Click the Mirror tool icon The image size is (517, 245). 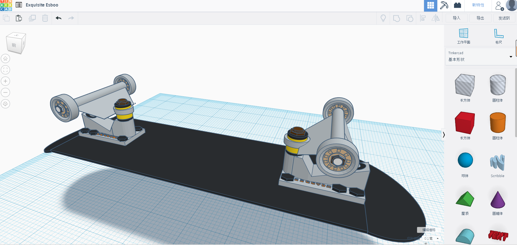click(x=436, y=18)
